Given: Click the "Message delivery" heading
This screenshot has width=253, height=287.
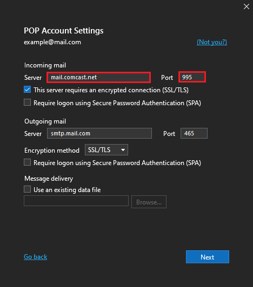Looking at the screenshot, I should point(49,179).
